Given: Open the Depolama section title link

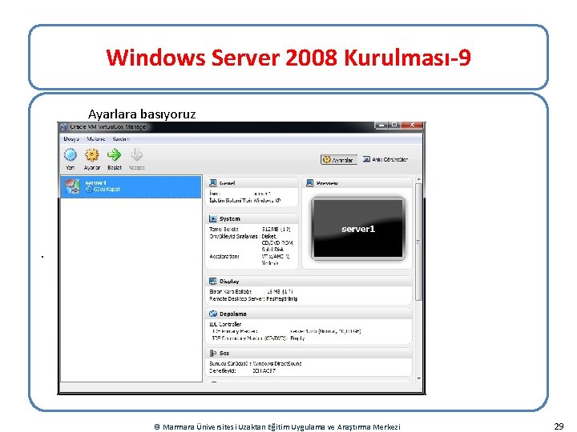Looking at the screenshot, I should coord(233,314).
